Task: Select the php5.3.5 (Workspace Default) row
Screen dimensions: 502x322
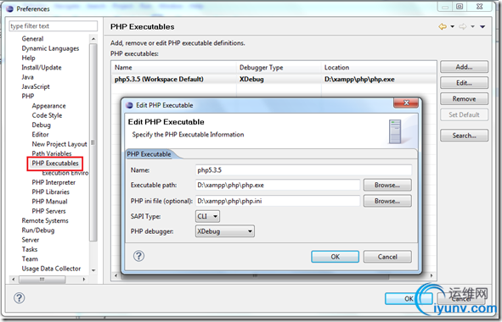Action: click(x=274, y=79)
